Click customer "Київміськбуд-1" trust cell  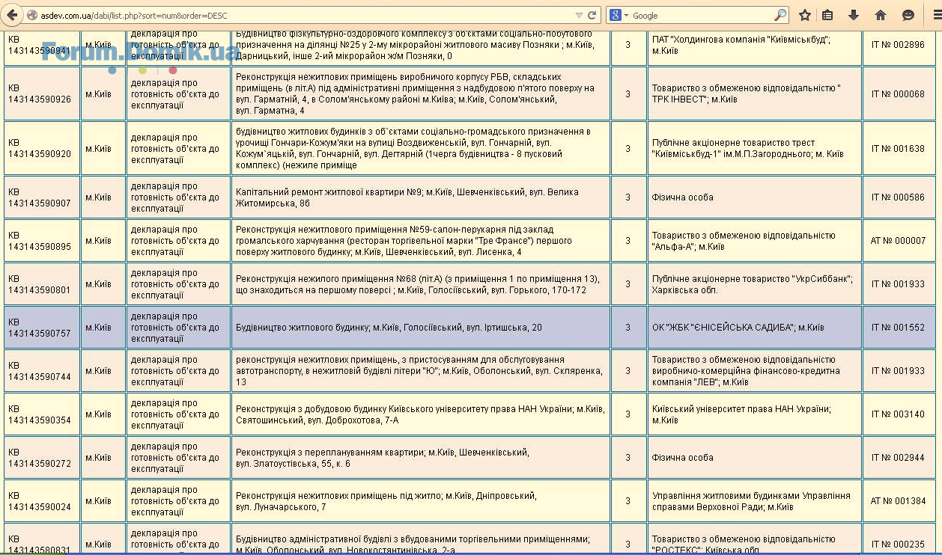click(754, 148)
